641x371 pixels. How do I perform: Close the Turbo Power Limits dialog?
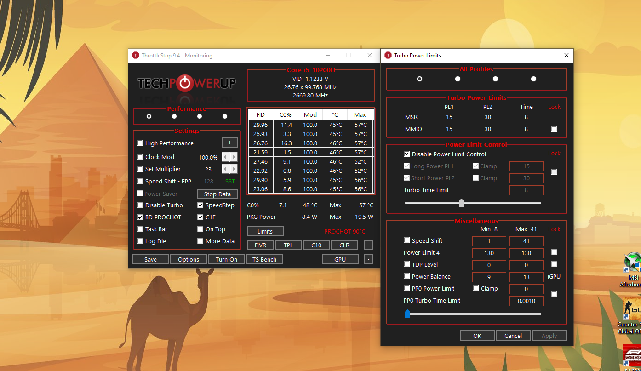(x=566, y=56)
